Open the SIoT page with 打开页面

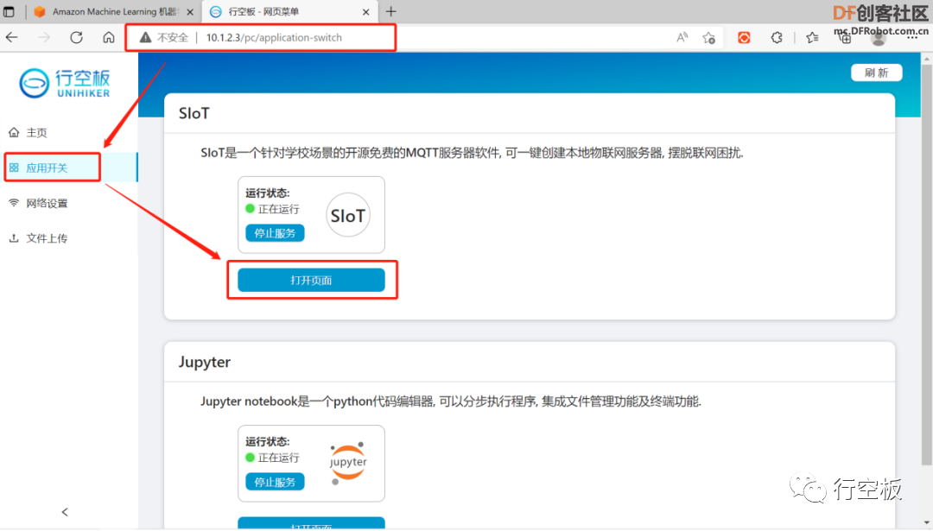(311, 280)
